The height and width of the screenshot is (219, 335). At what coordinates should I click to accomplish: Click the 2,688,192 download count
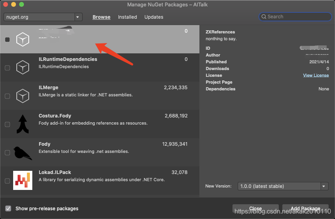click(176, 116)
